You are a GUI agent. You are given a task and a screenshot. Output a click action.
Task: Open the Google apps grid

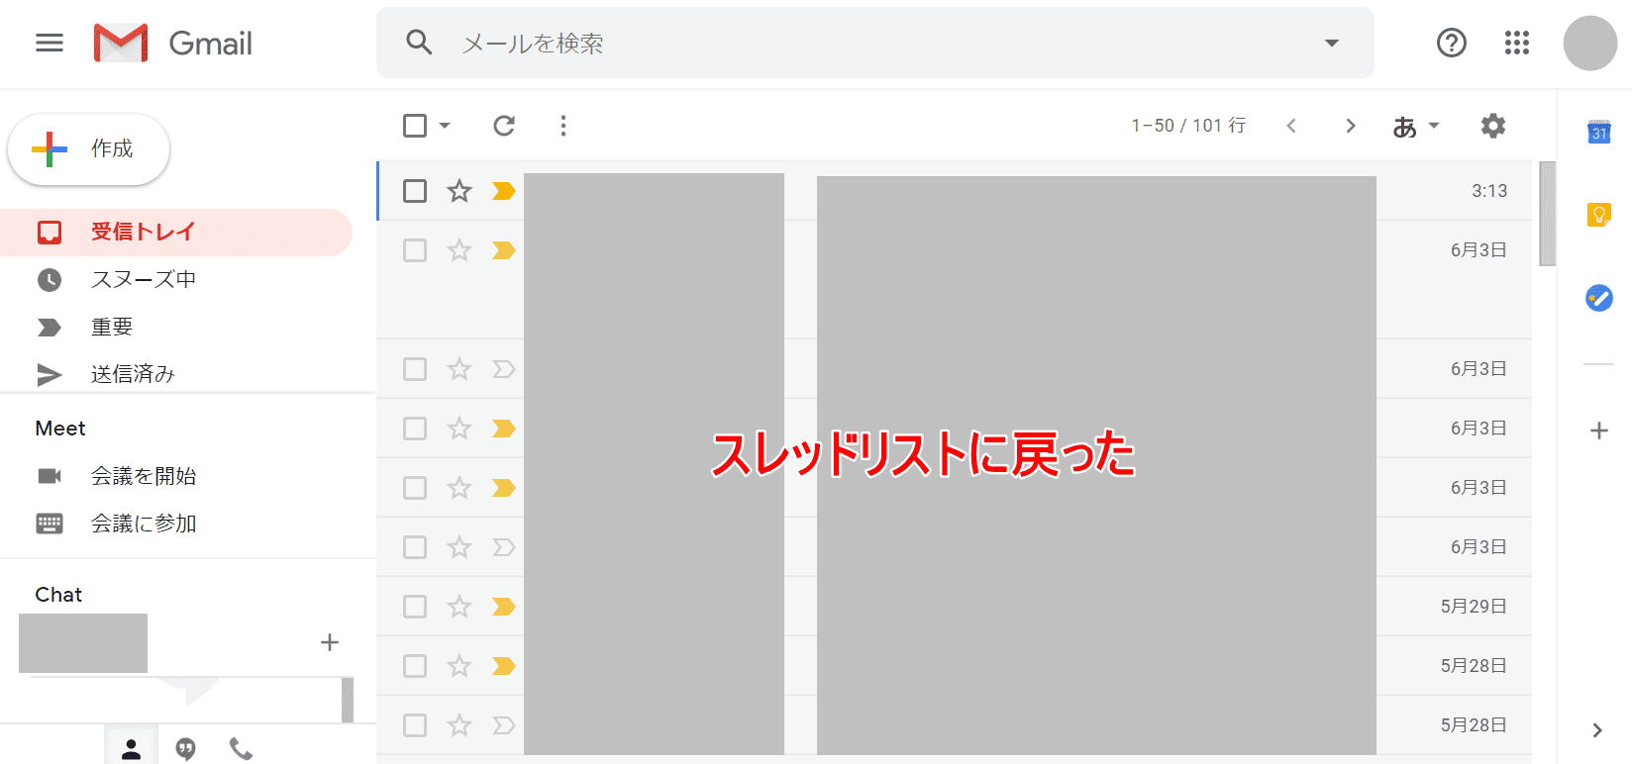coord(1517,43)
